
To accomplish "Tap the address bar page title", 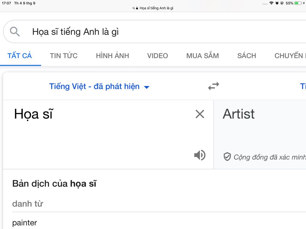I will tap(156, 8).
